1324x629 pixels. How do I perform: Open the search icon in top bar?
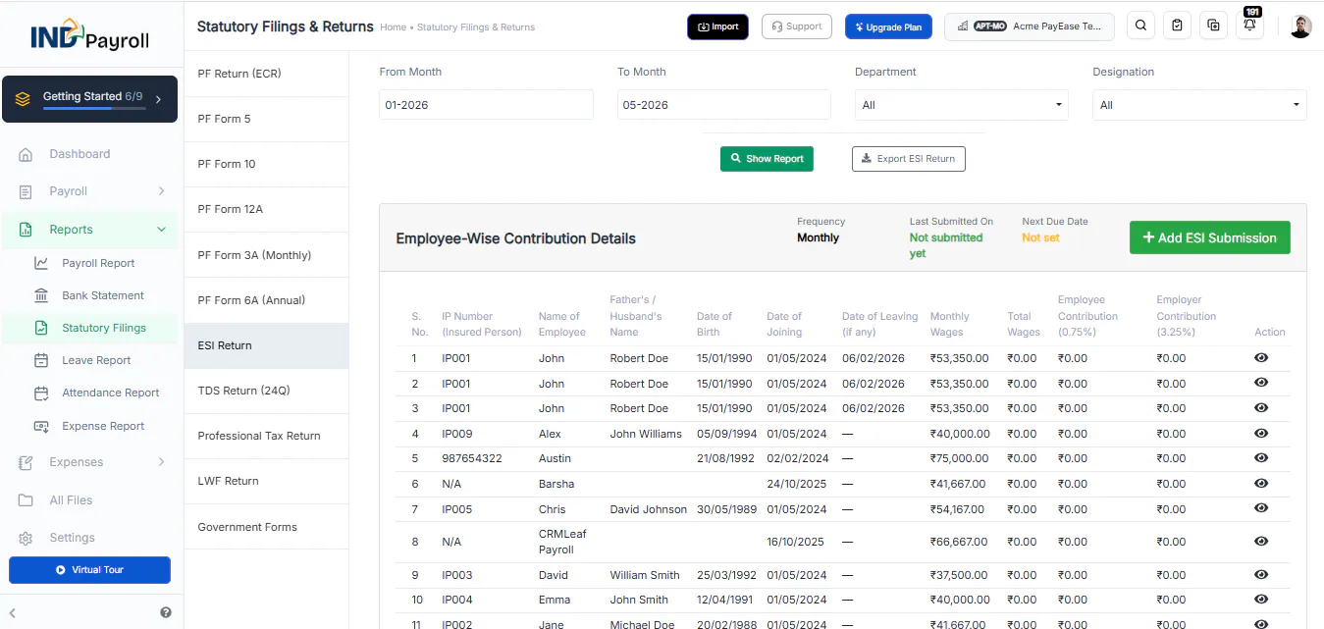pos(1140,26)
